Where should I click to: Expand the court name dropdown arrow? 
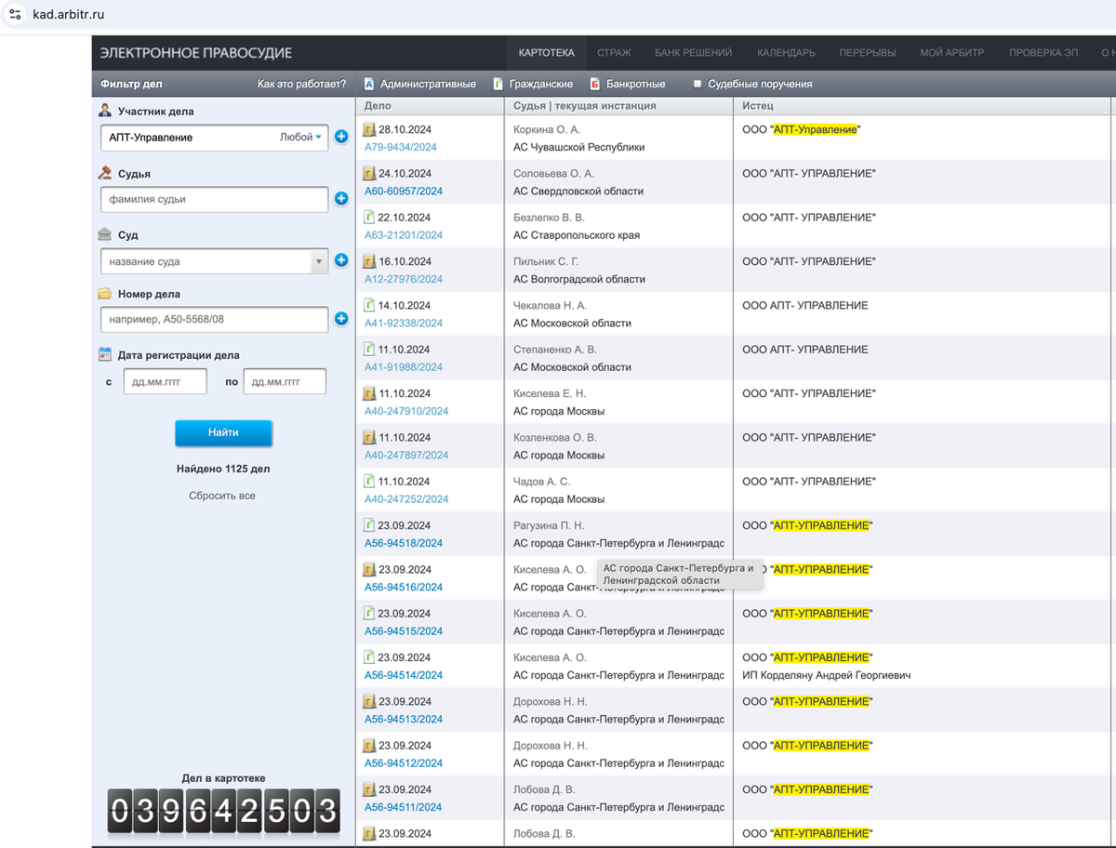pyautogui.click(x=319, y=261)
